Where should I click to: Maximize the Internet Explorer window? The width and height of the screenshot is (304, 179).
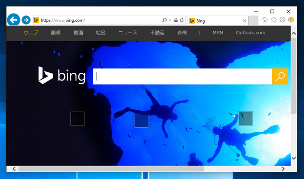pos(272,12)
